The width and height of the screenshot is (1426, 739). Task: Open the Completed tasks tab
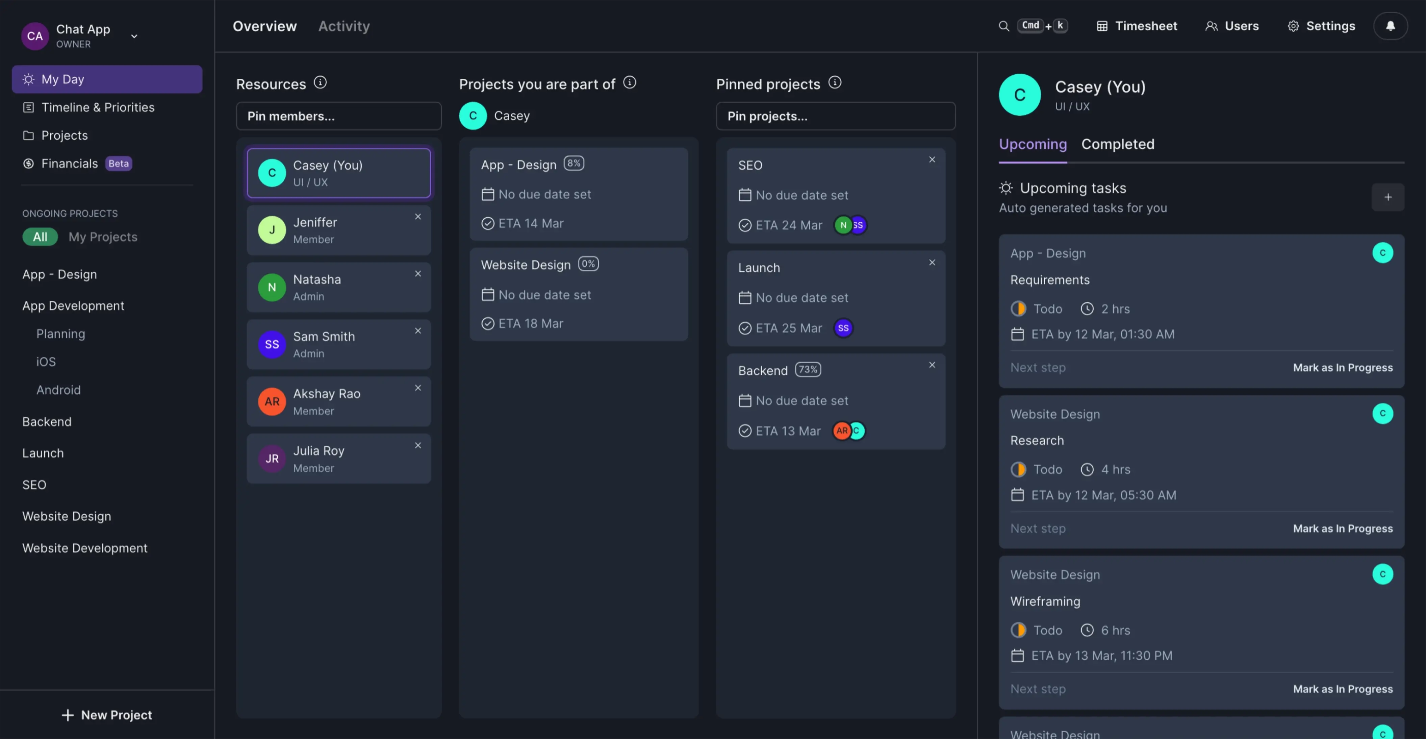(x=1118, y=144)
